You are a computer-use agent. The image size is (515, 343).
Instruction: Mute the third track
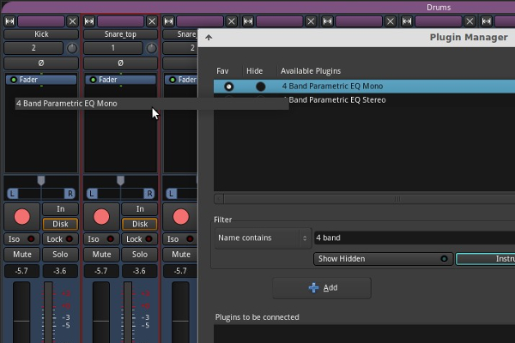point(180,255)
